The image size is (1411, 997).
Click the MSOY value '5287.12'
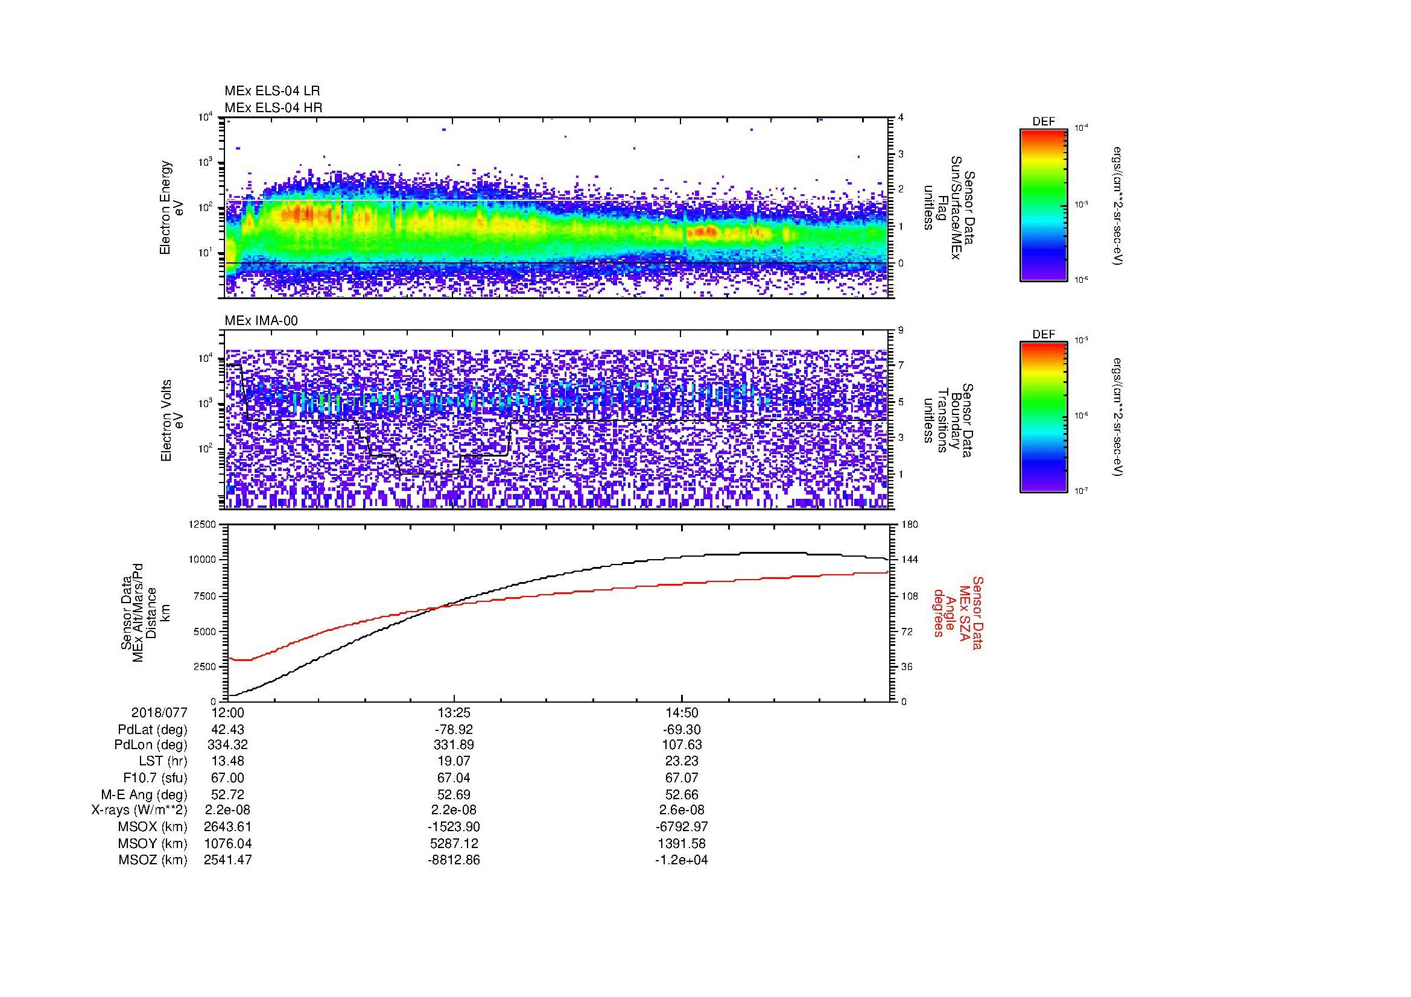point(454,843)
